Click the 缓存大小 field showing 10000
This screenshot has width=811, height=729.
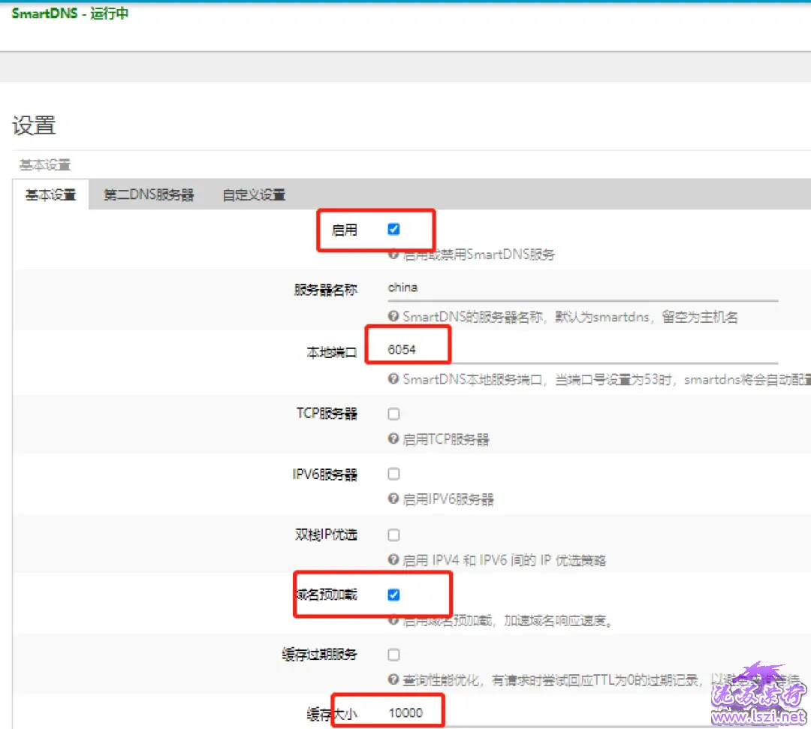pos(583,713)
